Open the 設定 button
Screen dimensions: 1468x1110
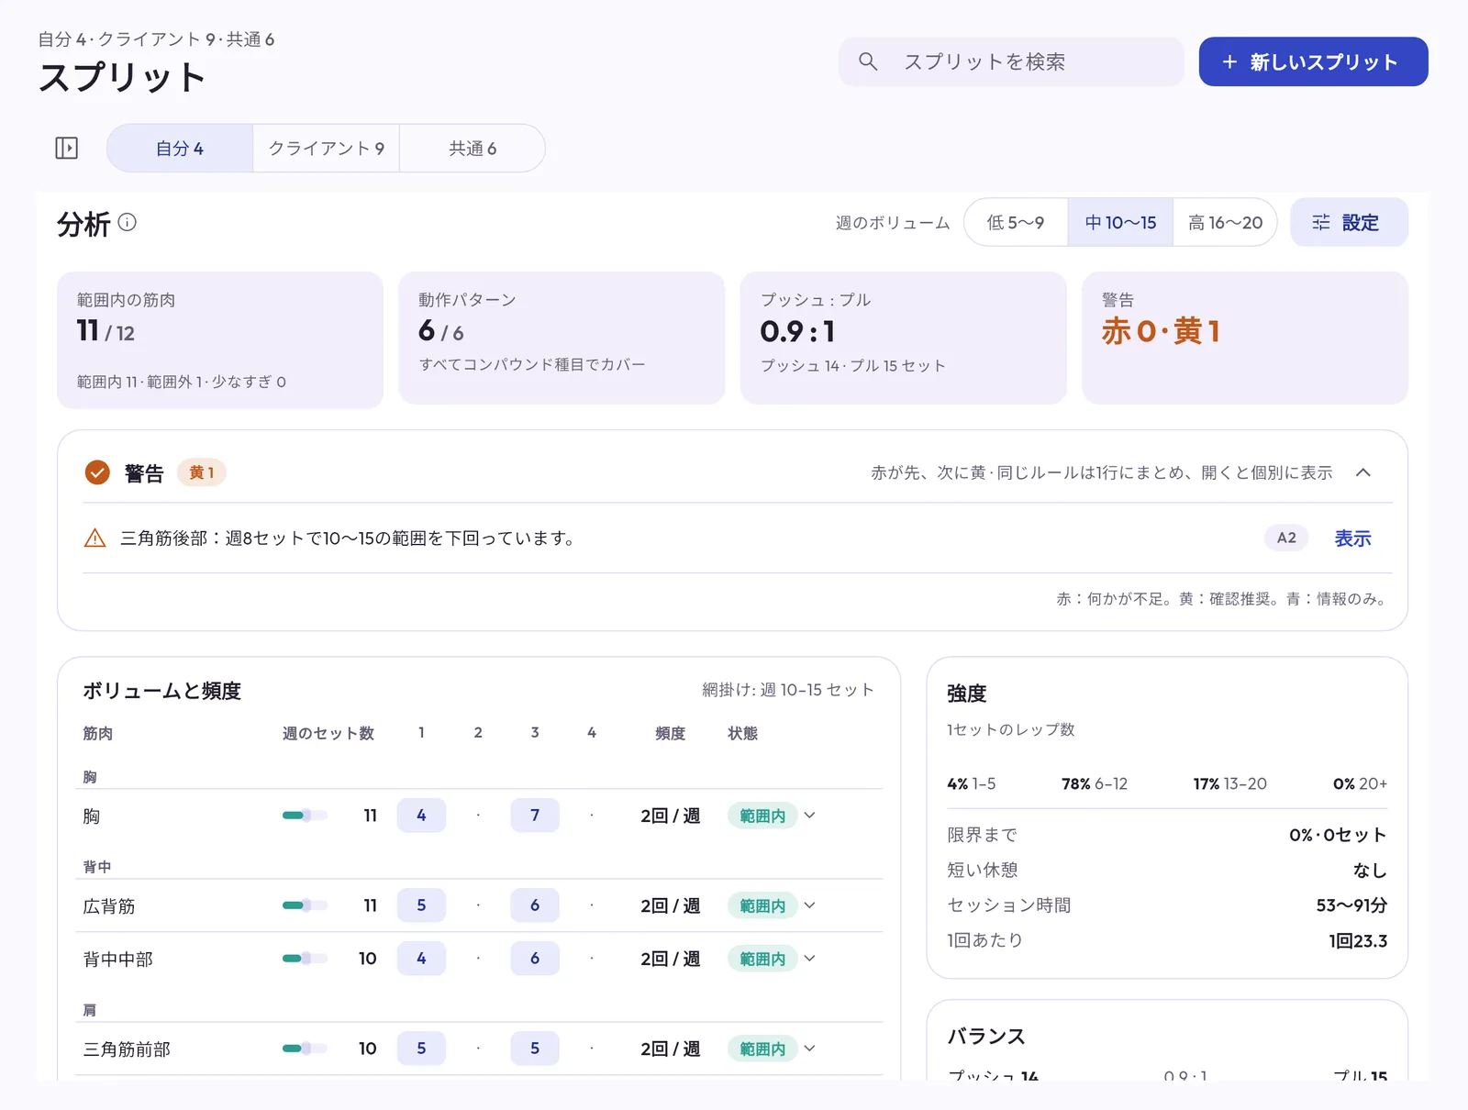coord(1349,222)
